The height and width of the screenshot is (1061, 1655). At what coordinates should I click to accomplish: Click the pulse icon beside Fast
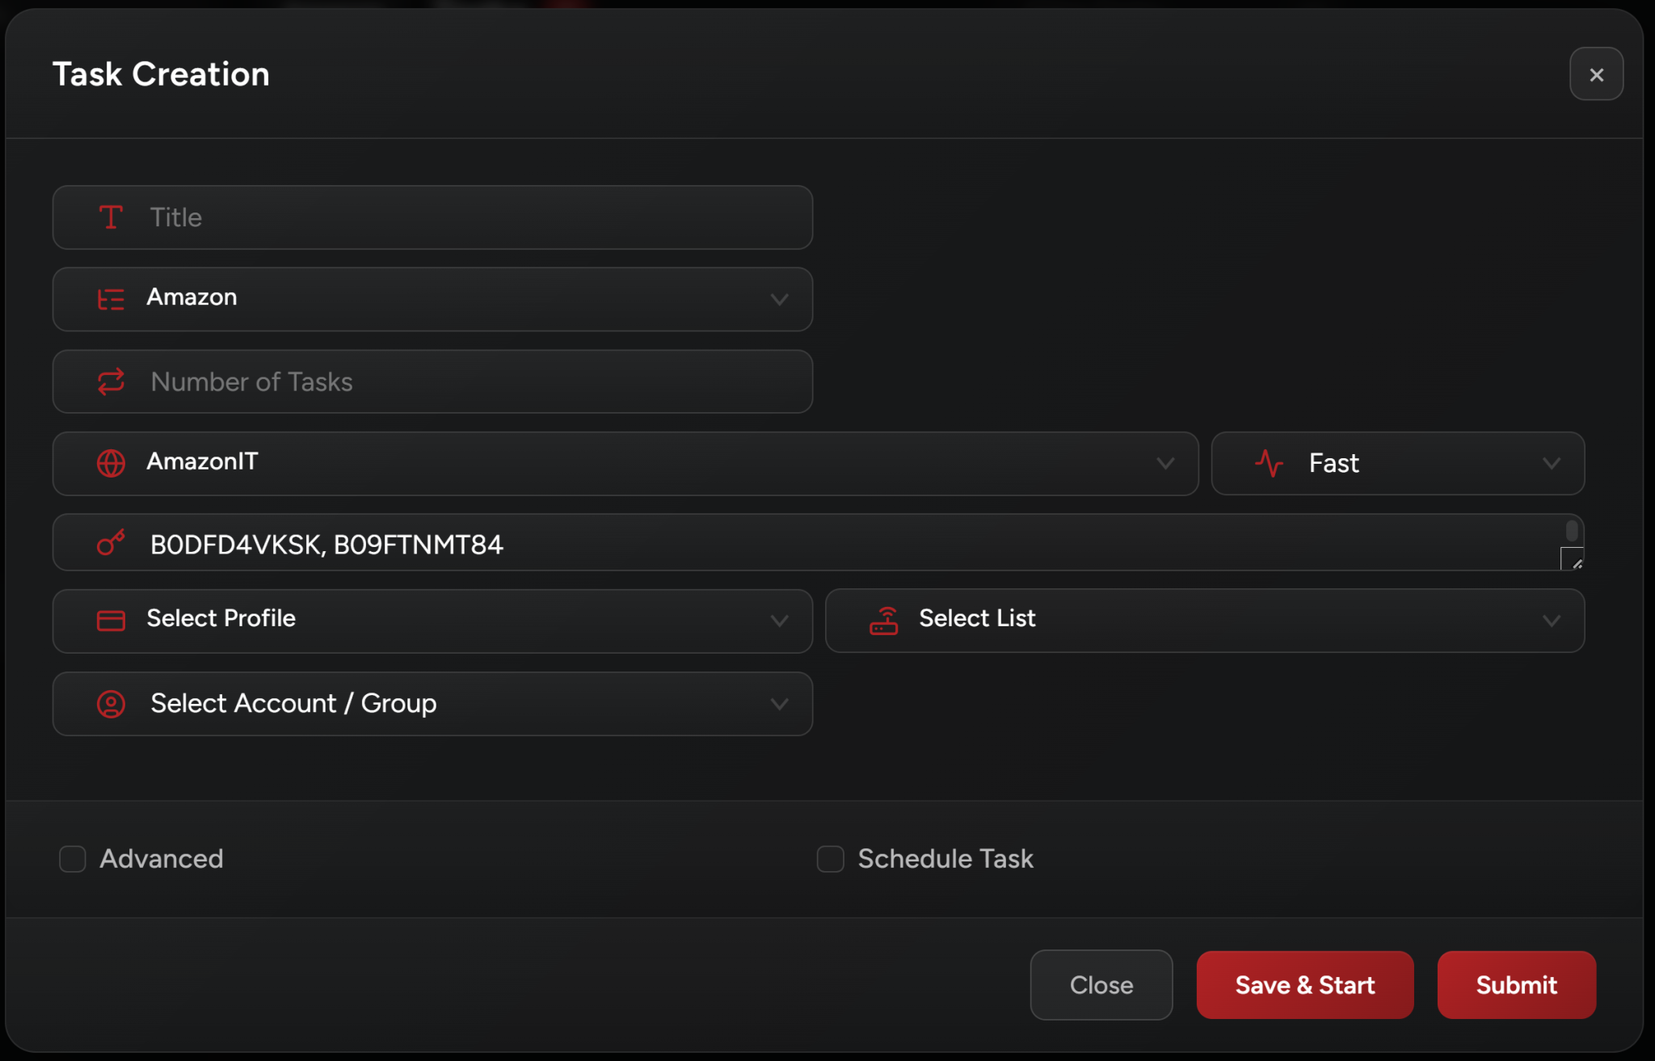1269,463
